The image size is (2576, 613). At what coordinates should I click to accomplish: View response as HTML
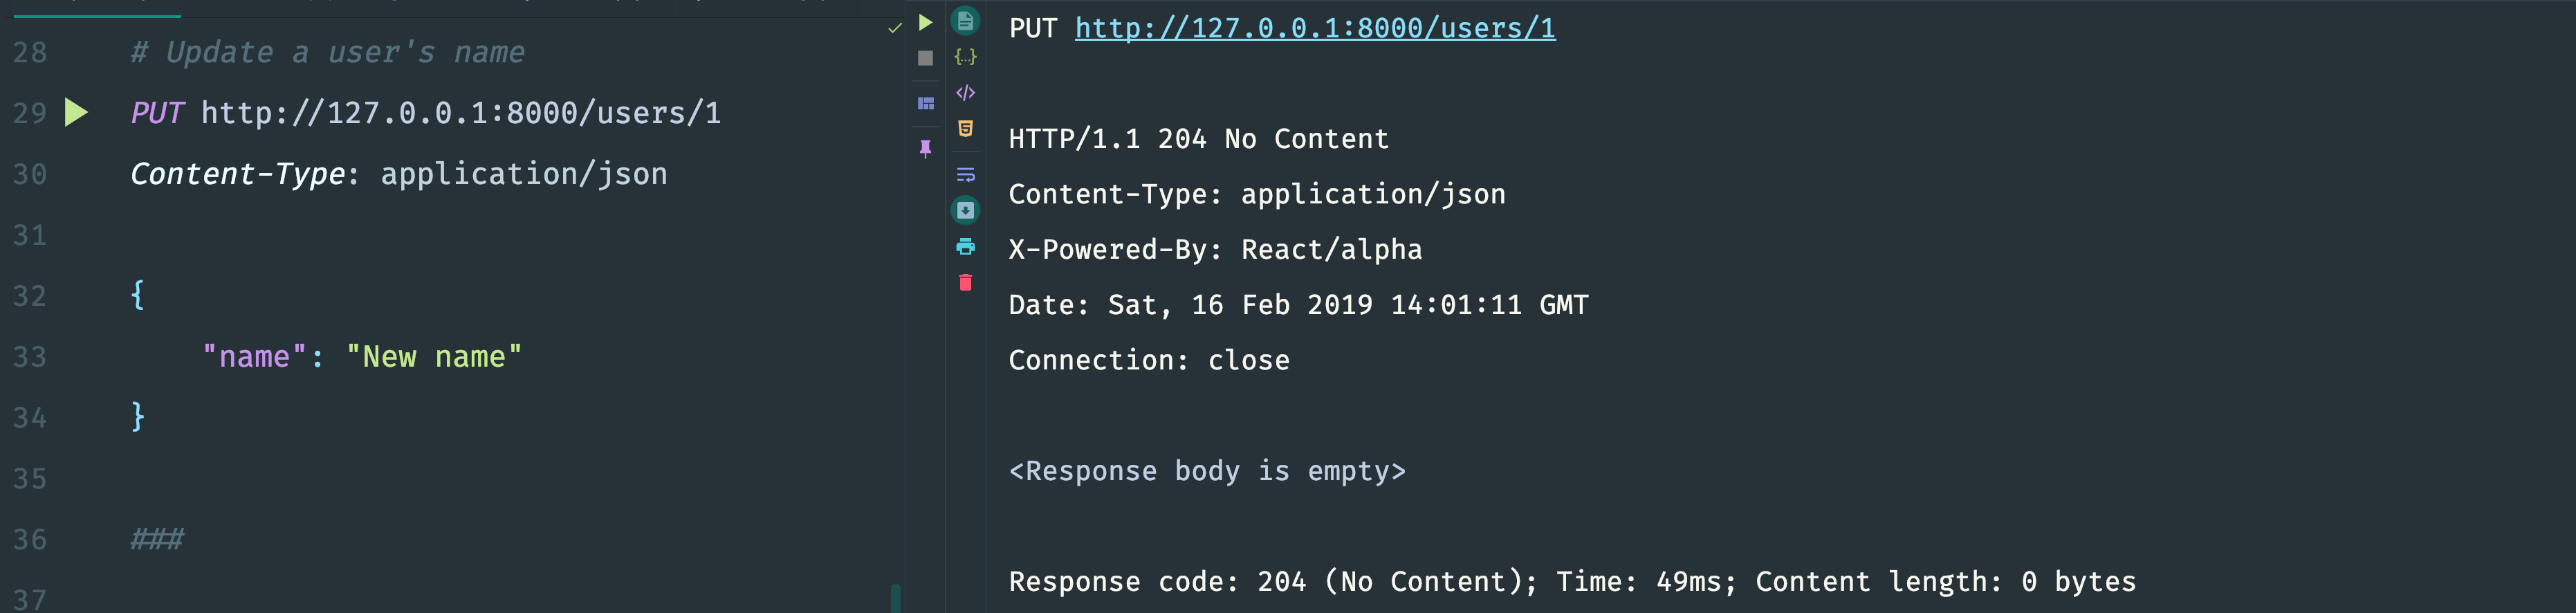tap(965, 129)
